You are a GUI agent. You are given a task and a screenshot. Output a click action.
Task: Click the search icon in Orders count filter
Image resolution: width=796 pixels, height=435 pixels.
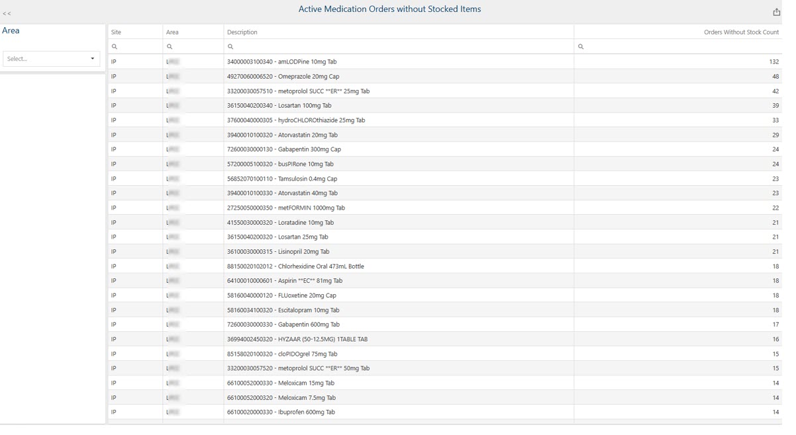pyautogui.click(x=581, y=47)
